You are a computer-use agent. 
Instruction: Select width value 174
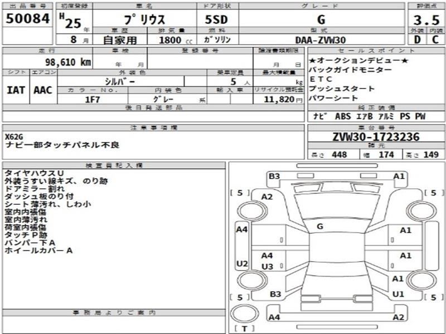[x=386, y=155]
